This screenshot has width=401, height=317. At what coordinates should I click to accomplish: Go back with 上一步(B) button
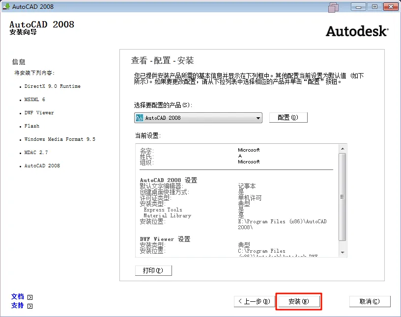click(x=254, y=301)
